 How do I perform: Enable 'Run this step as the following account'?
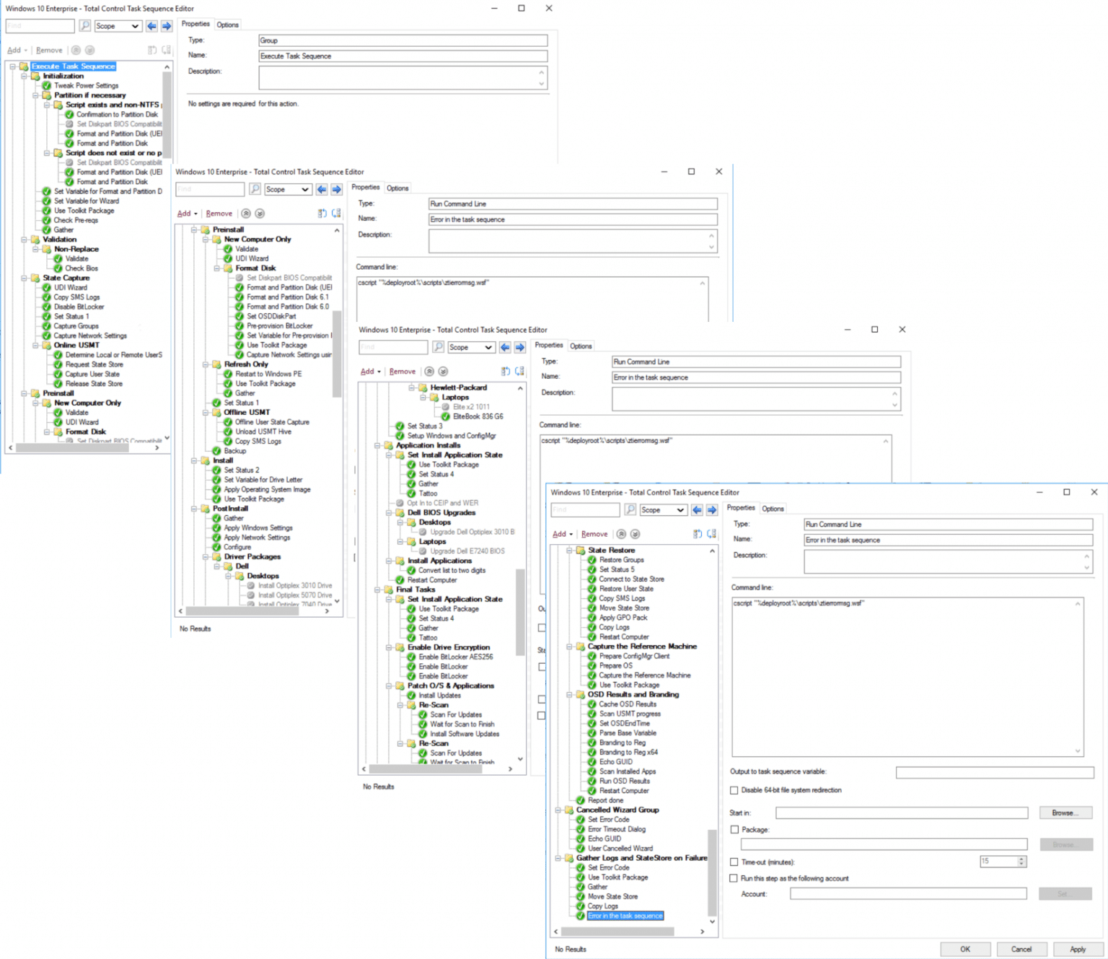(x=734, y=878)
